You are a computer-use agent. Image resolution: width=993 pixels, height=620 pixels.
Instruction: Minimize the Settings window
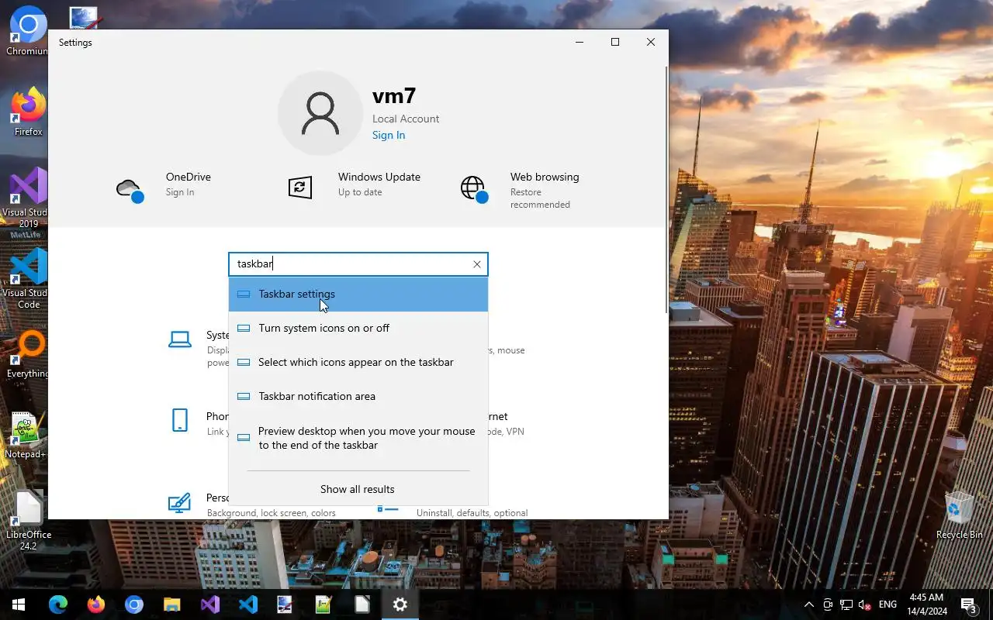click(x=580, y=43)
